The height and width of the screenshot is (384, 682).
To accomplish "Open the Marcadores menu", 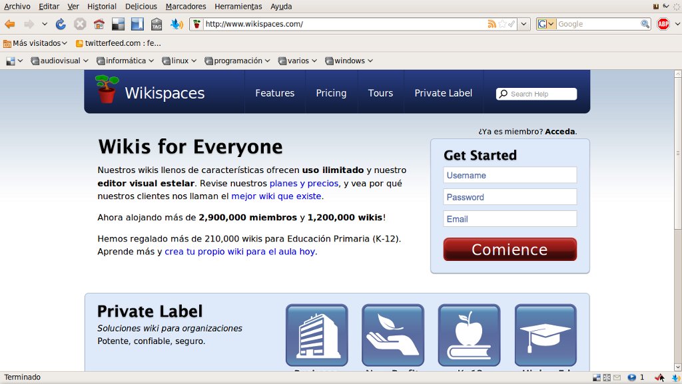I will coord(186,7).
